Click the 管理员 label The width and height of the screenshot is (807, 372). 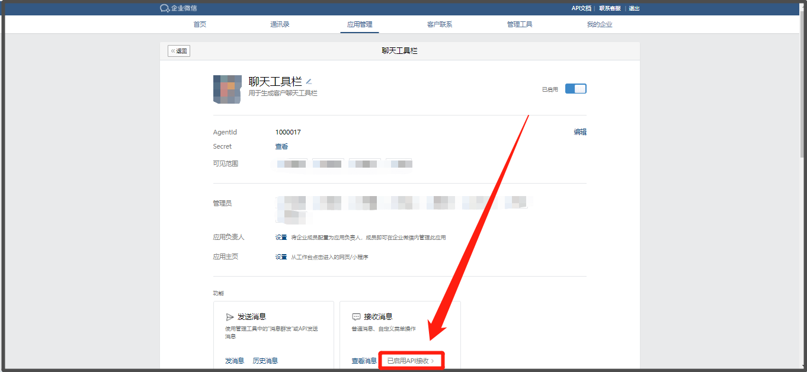pyautogui.click(x=222, y=203)
